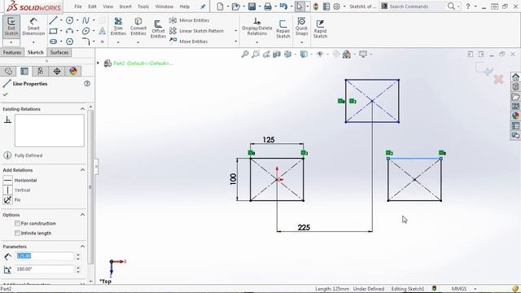Screen dimensions: 521x293
Task: Add Fix relation
Action: tap(12, 200)
